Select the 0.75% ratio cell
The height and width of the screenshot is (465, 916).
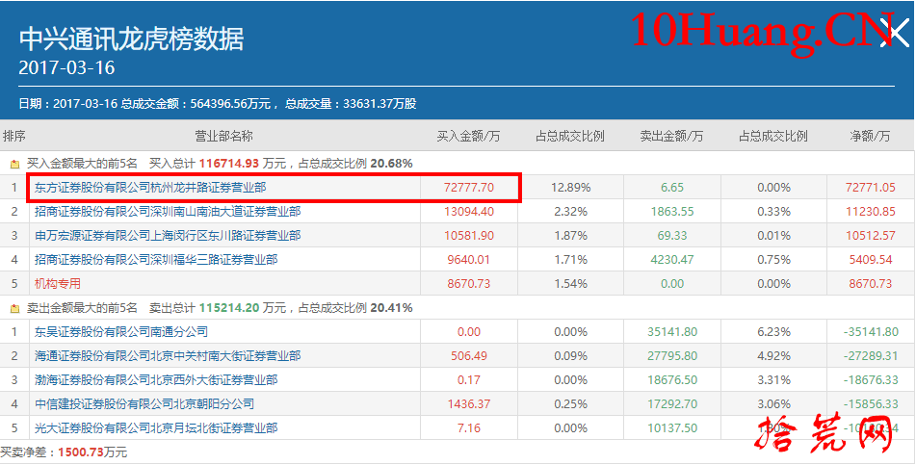pyautogui.click(x=773, y=259)
